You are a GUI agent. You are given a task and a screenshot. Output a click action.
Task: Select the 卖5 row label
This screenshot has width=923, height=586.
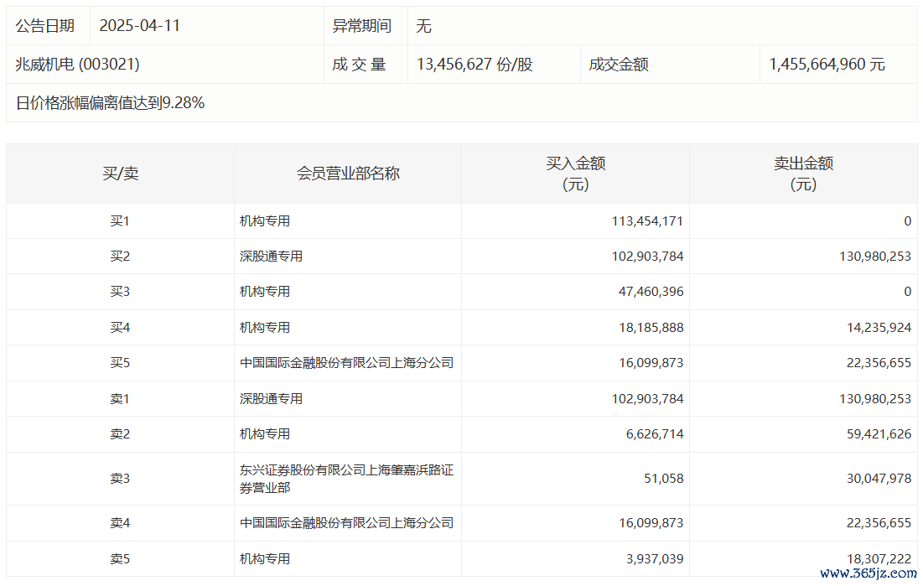(x=120, y=559)
